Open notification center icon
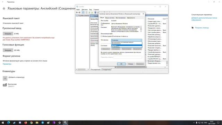Screen dimensions: 222x125 [x=218, y=123]
